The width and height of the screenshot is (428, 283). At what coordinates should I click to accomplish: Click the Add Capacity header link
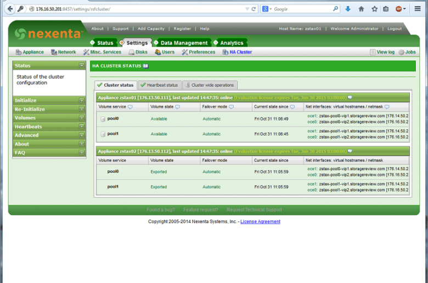[151, 29]
